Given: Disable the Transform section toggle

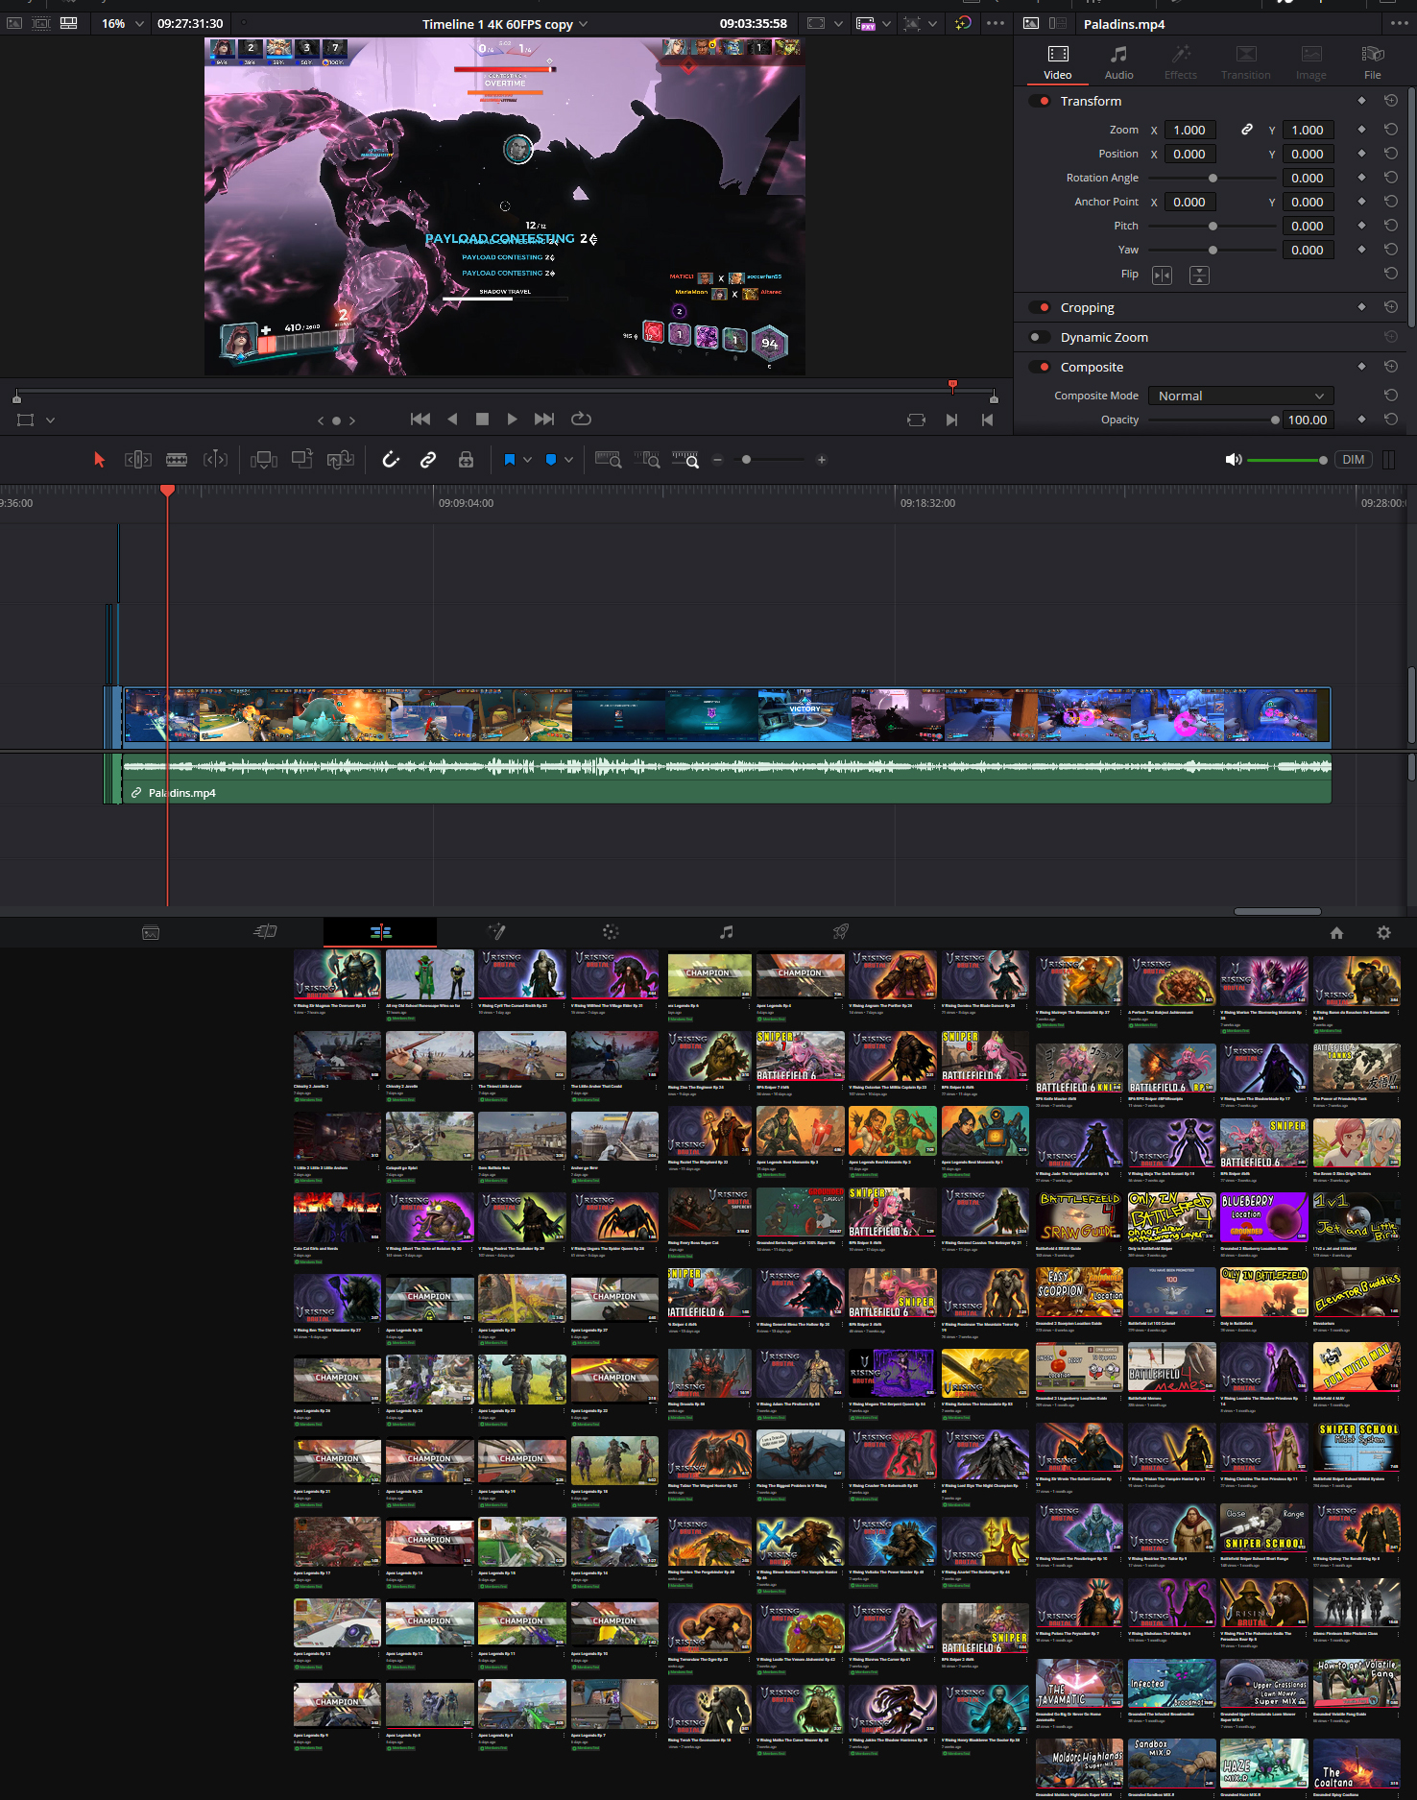Looking at the screenshot, I should pos(1040,101).
